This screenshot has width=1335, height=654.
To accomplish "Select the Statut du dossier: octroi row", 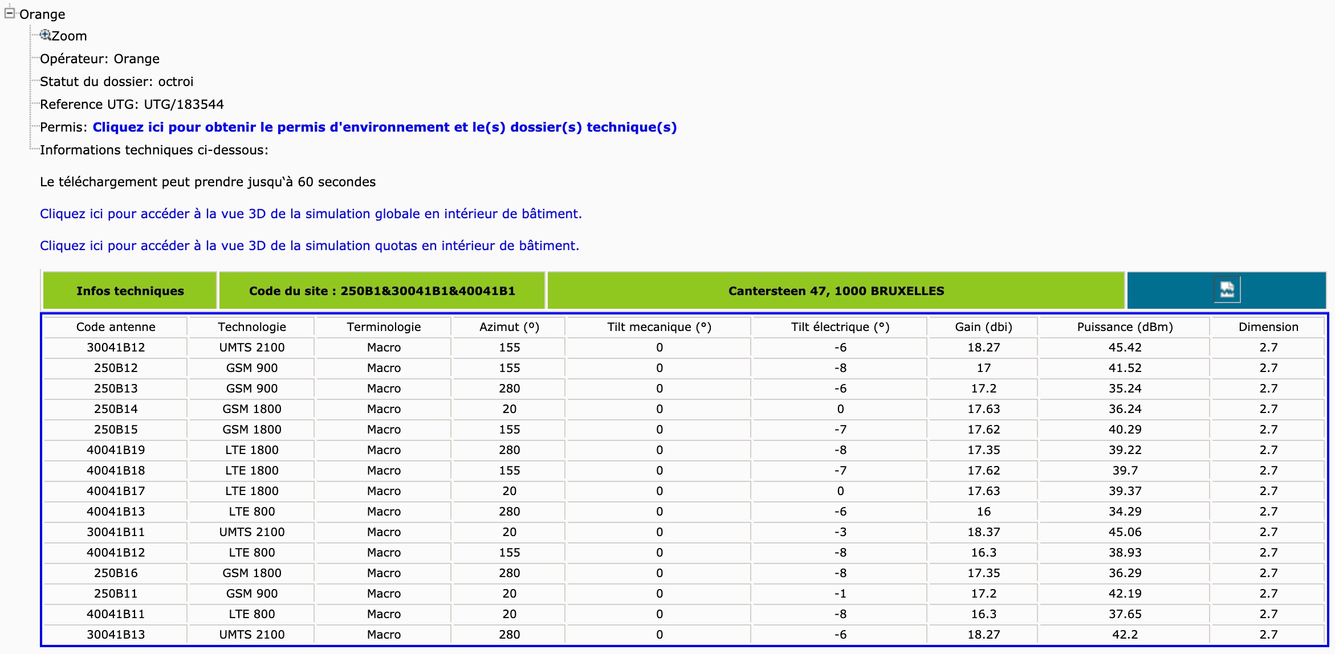I will click(117, 81).
